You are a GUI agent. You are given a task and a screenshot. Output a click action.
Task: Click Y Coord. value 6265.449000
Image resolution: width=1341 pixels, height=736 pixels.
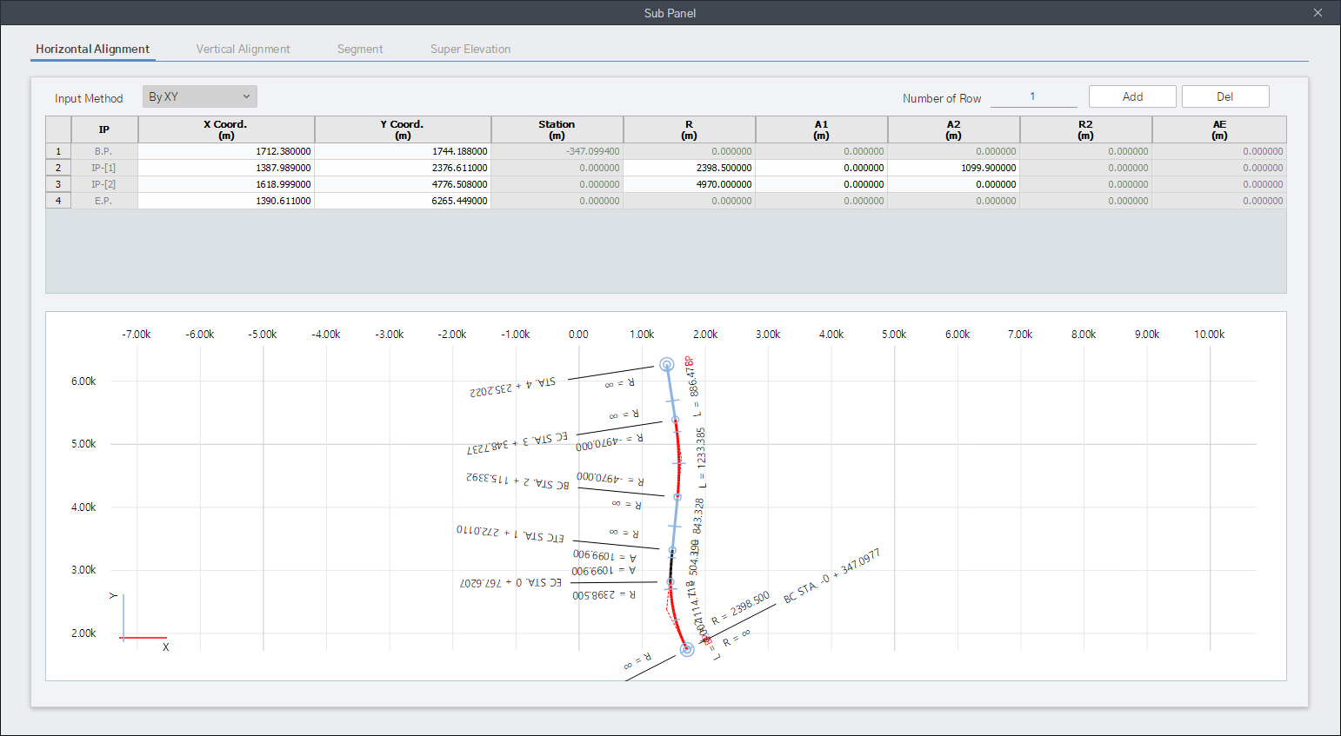click(403, 201)
